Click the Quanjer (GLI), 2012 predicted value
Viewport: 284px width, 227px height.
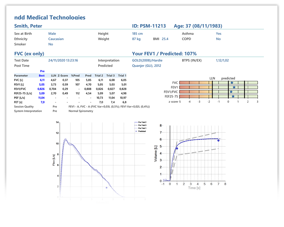(x=147, y=66)
